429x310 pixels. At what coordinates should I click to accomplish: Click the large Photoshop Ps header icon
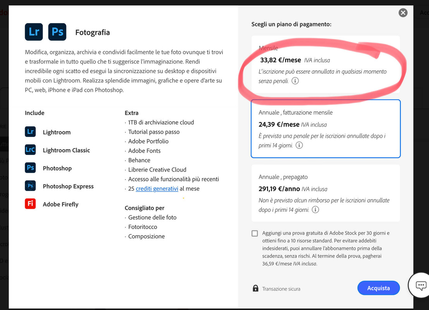tap(57, 32)
